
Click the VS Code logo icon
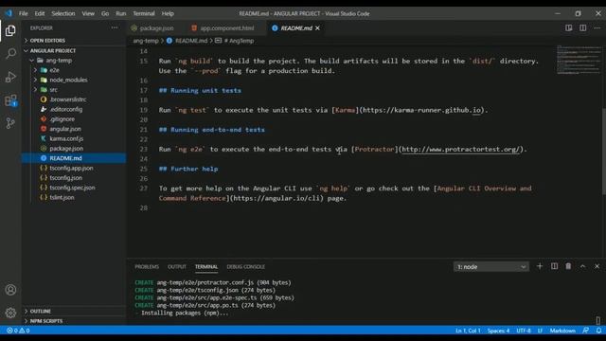click(x=9, y=13)
